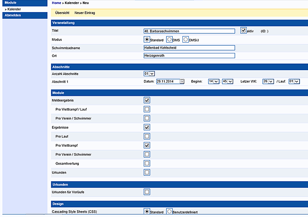Expand the Lauf number dropdown
This screenshot has height=217, width=308.
click(294, 81)
